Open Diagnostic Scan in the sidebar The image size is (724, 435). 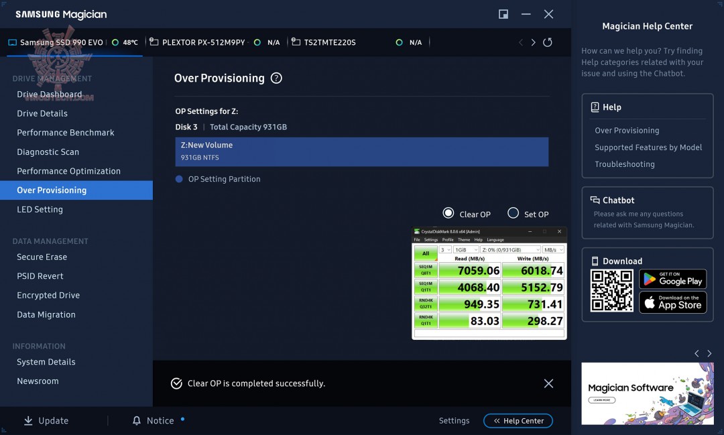(x=47, y=151)
